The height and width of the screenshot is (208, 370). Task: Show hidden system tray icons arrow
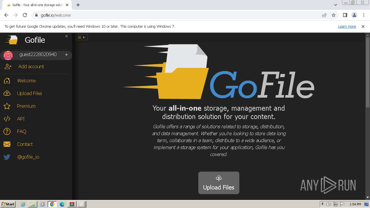click(322, 204)
